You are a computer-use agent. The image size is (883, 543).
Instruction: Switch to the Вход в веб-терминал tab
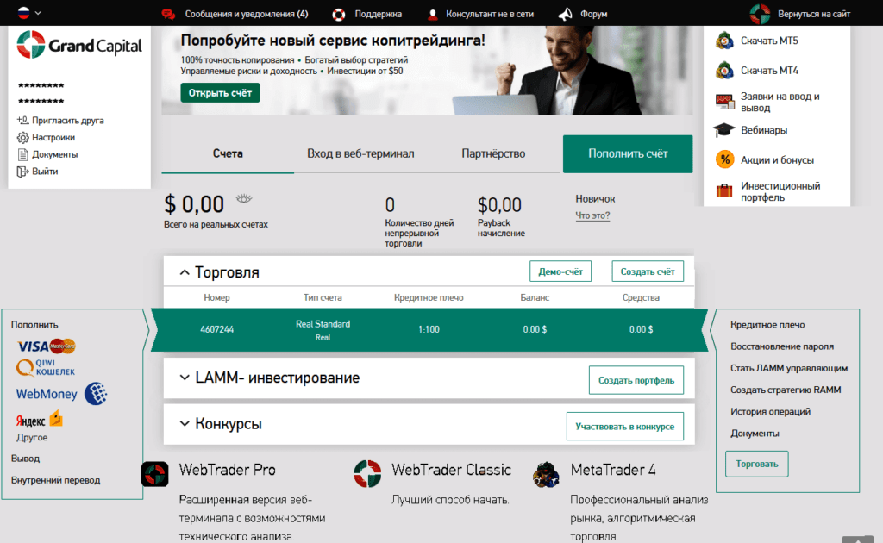tap(360, 153)
